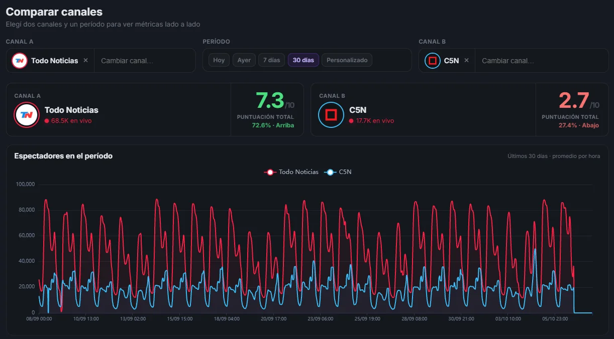Click the 68.5K en vivo indicator
The width and height of the screenshot is (614, 339).
tap(68, 121)
